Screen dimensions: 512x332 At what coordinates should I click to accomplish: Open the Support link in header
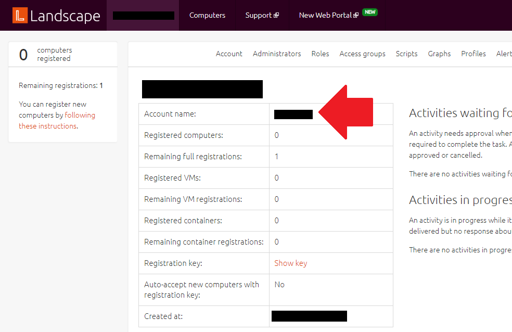(x=259, y=15)
